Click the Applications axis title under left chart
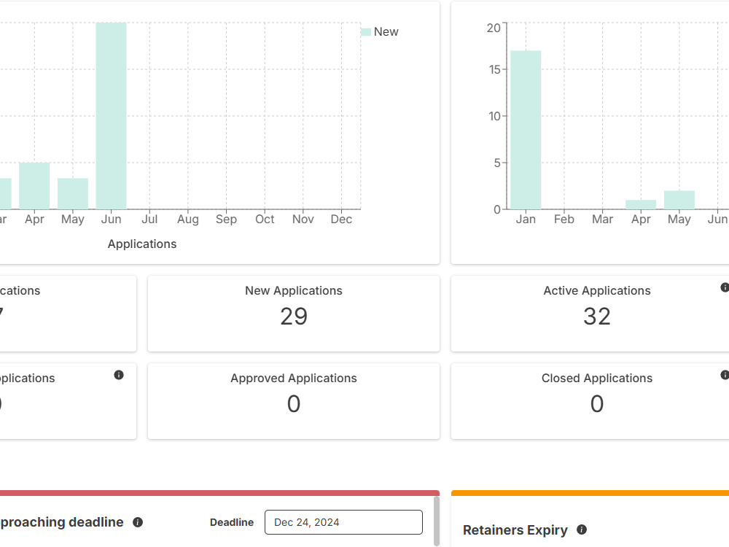 tap(142, 244)
